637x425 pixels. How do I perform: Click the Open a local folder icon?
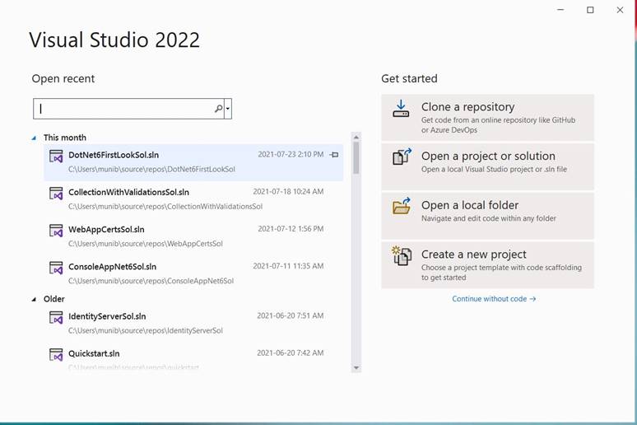pos(402,206)
